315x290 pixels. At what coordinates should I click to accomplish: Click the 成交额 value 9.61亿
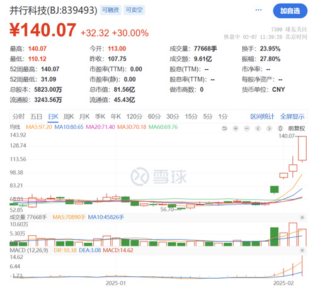point(203,59)
